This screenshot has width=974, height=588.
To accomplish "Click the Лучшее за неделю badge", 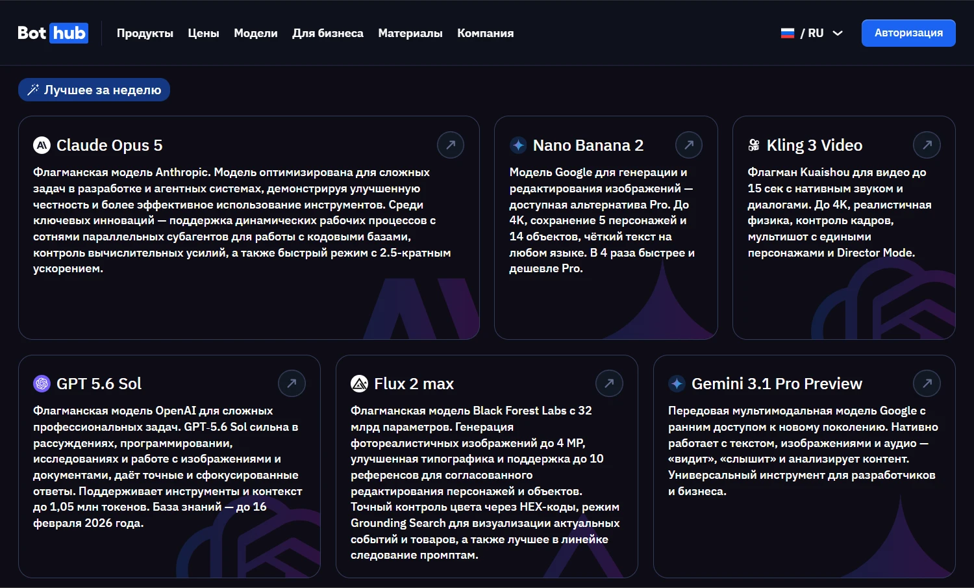I will coord(94,90).
